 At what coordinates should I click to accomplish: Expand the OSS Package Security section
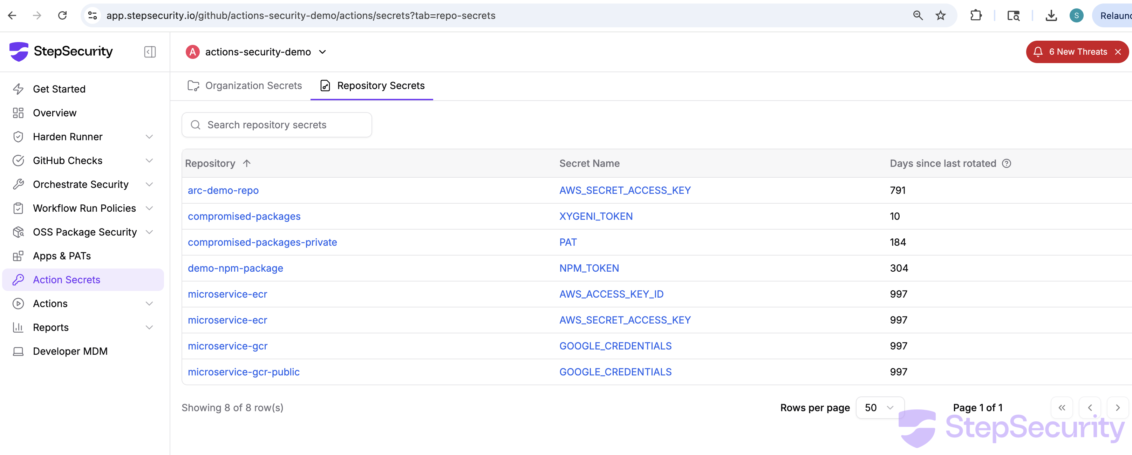point(149,232)
